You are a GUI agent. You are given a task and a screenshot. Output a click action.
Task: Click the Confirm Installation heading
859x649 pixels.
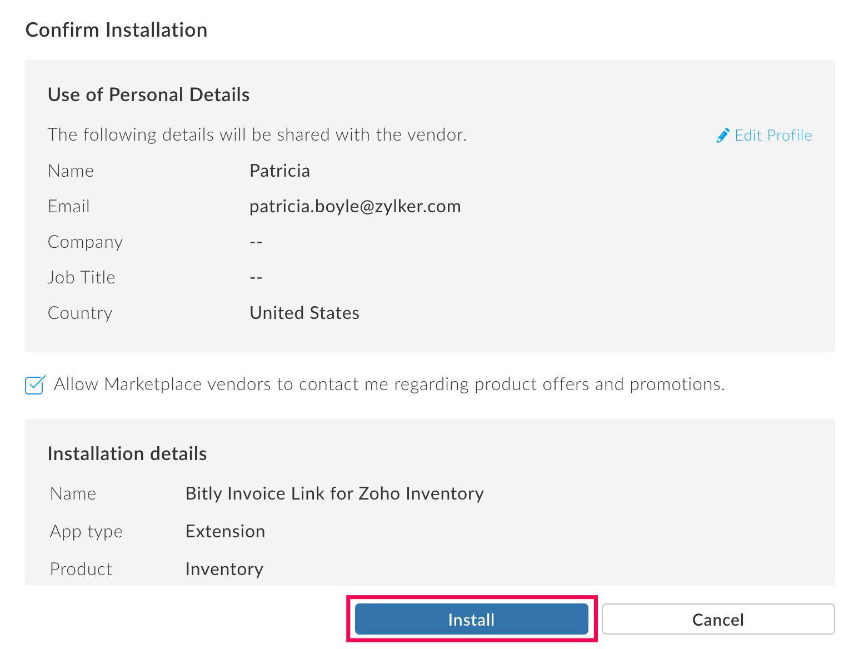click(117, 30)
